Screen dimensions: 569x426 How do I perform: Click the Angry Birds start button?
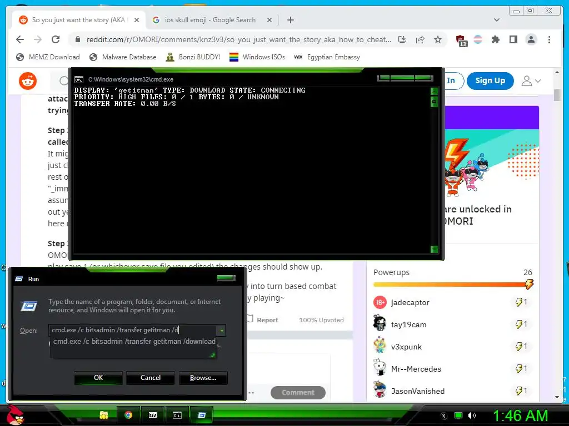(x=15, y=414)
